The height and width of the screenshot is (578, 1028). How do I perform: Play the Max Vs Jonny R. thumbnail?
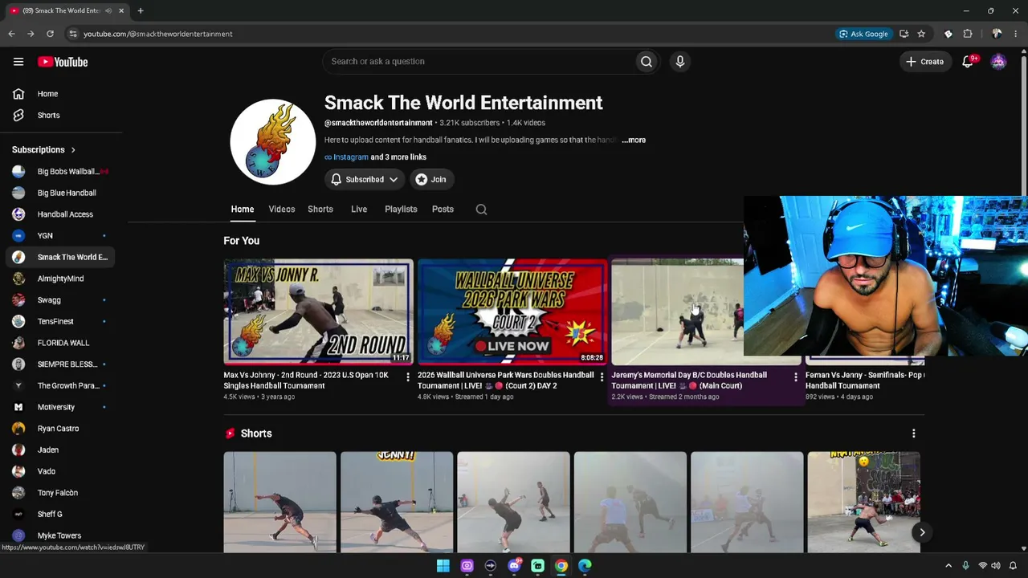[319, 311]
